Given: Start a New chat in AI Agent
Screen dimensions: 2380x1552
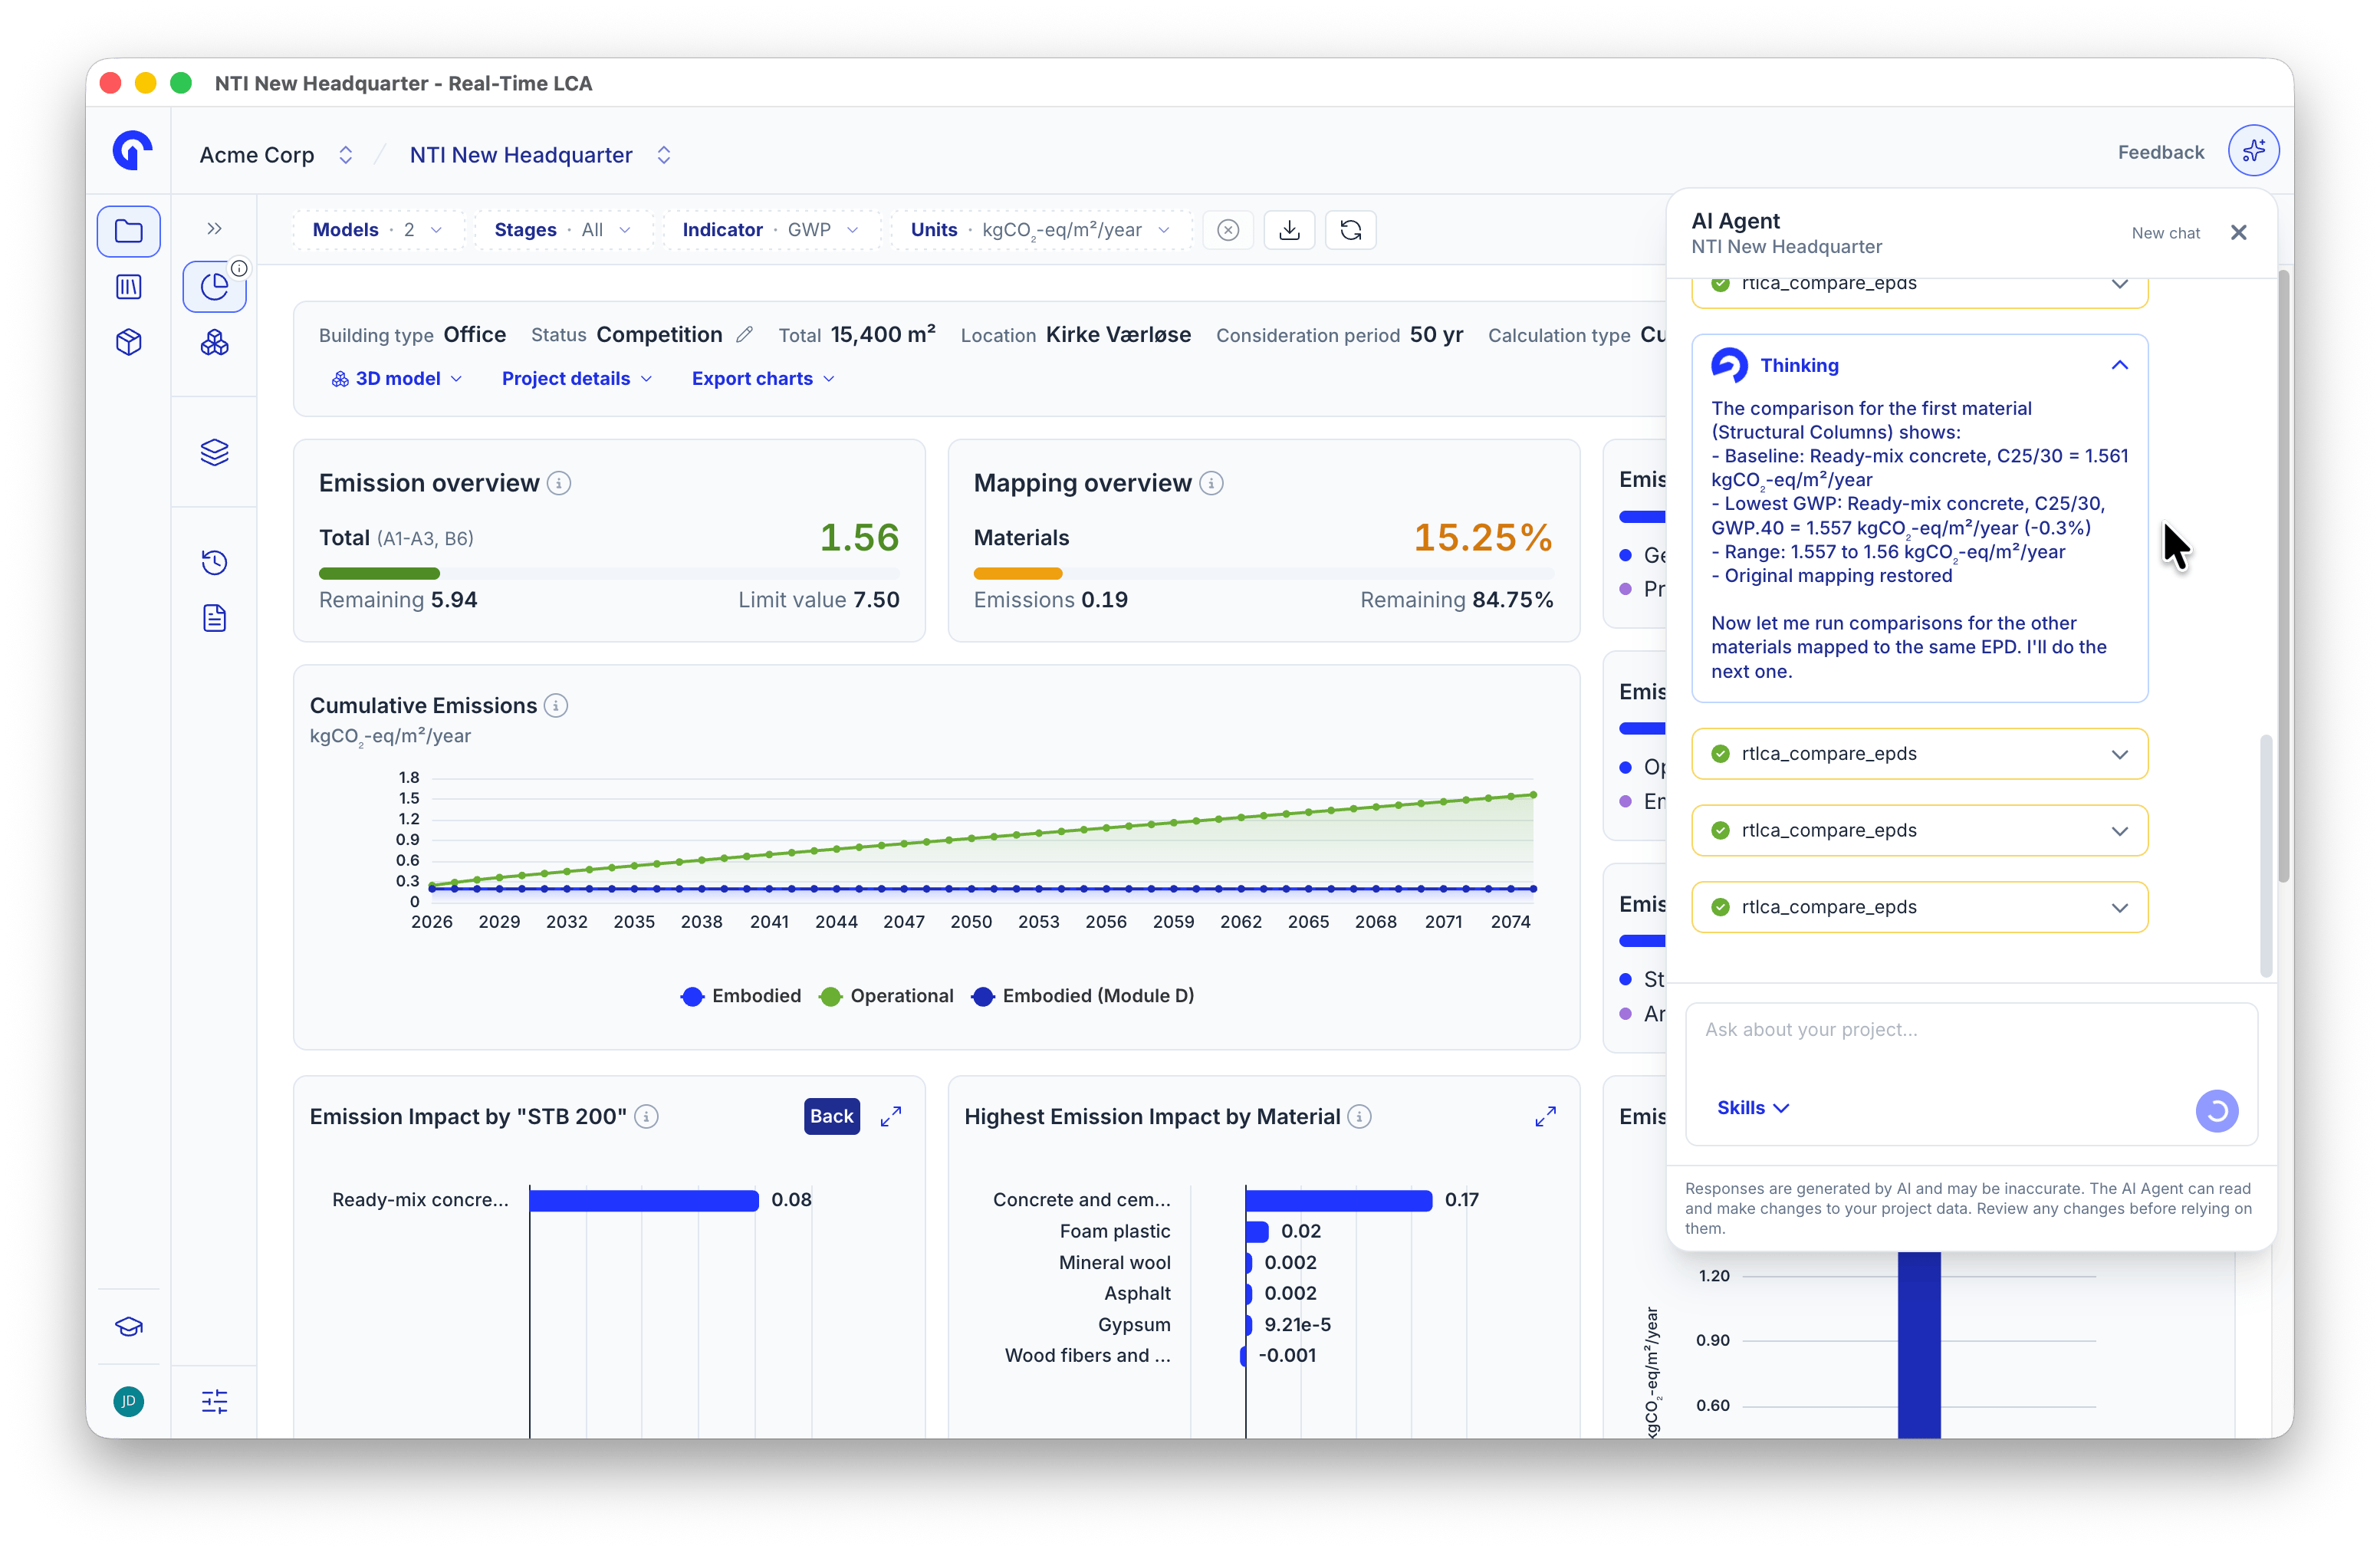Looking at the screenshot, I should tap(2165, 233).
